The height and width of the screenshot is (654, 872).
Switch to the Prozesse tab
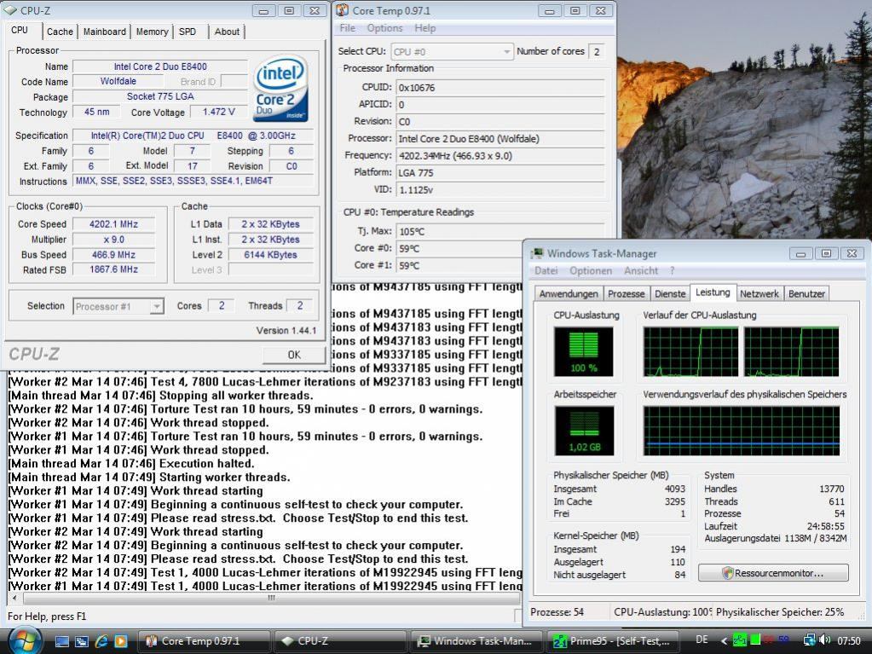[x=627, y=293]
